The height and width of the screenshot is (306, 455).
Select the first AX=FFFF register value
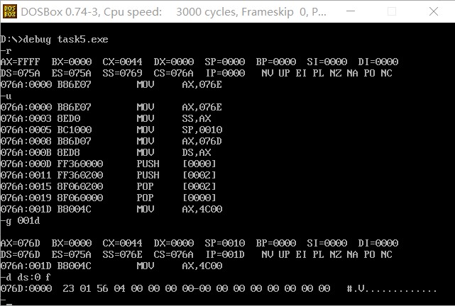[20, 62]
